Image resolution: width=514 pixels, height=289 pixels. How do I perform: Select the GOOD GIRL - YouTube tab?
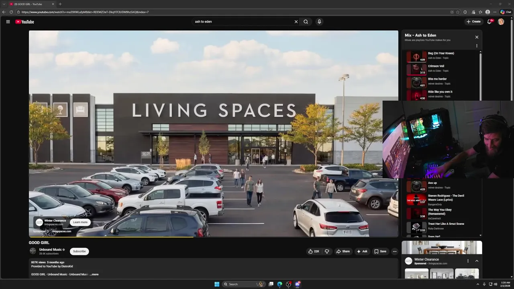(x=31, y=4)
